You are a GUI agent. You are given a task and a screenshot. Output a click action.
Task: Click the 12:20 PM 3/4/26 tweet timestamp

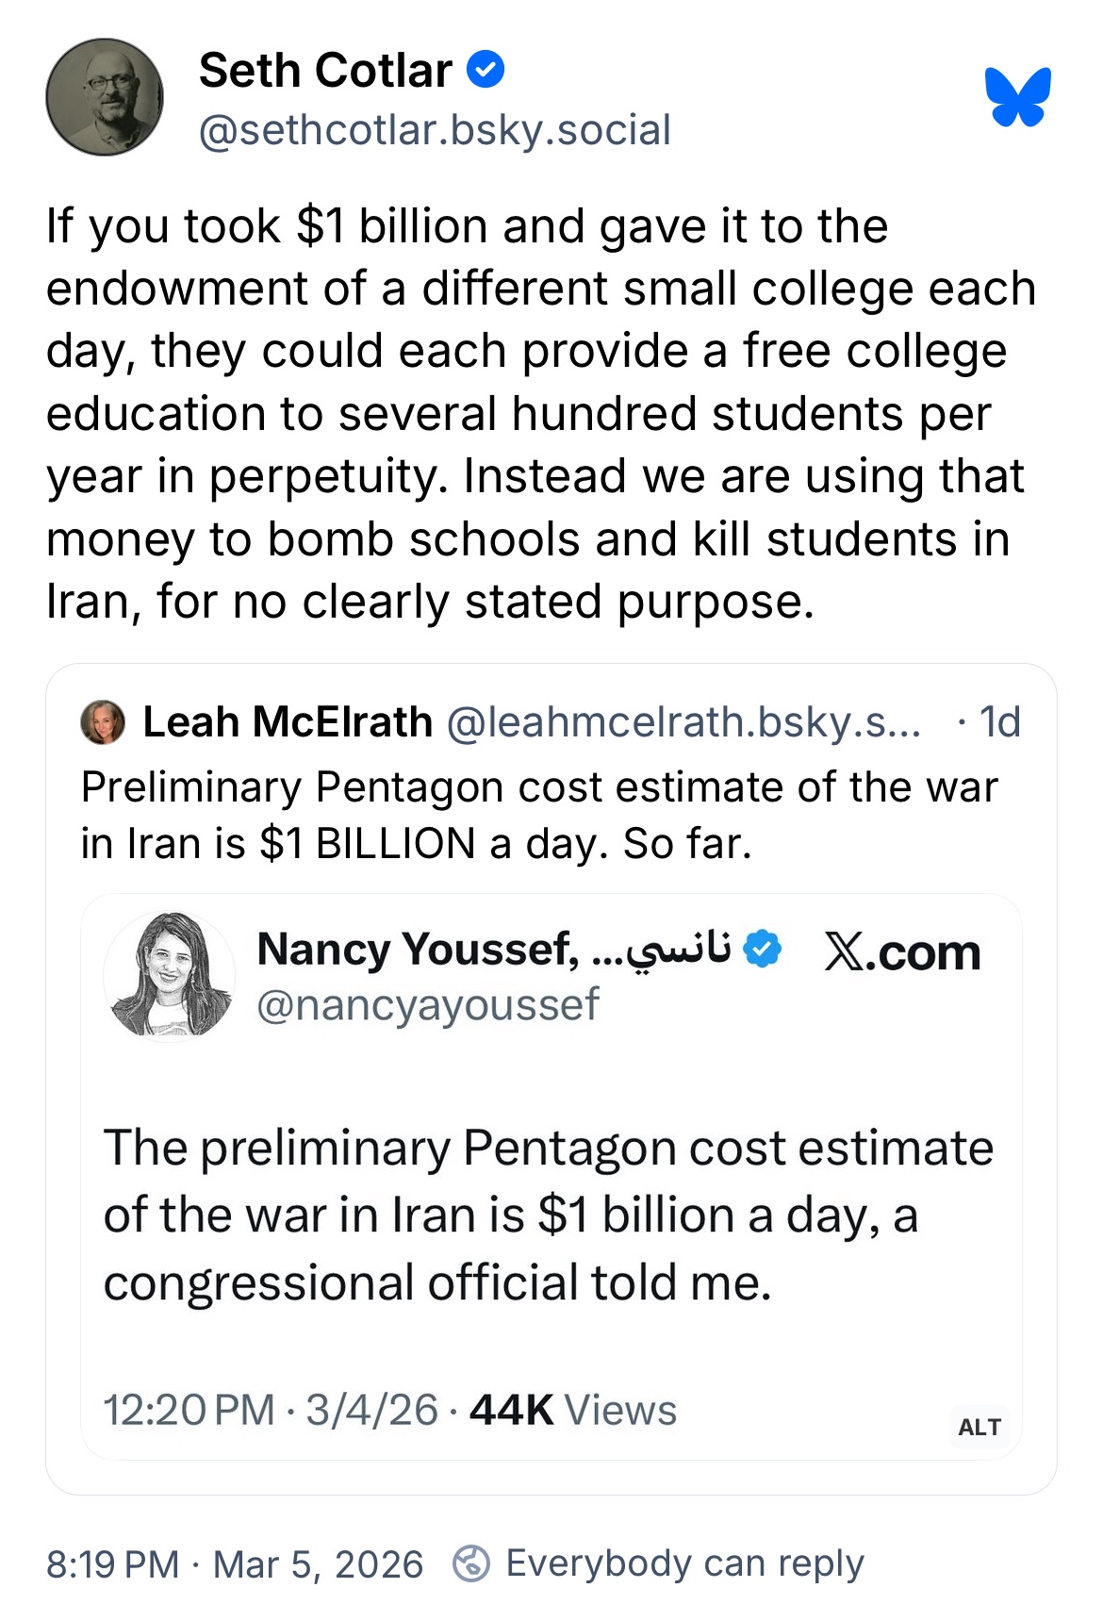click(x=271, y=1411)
